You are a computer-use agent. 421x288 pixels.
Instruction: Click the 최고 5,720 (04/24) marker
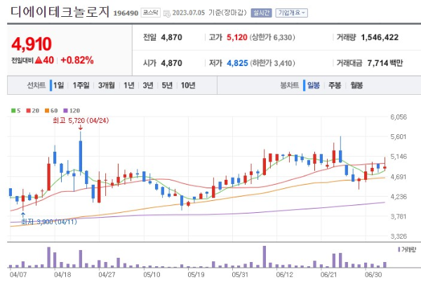coord(81,121)
